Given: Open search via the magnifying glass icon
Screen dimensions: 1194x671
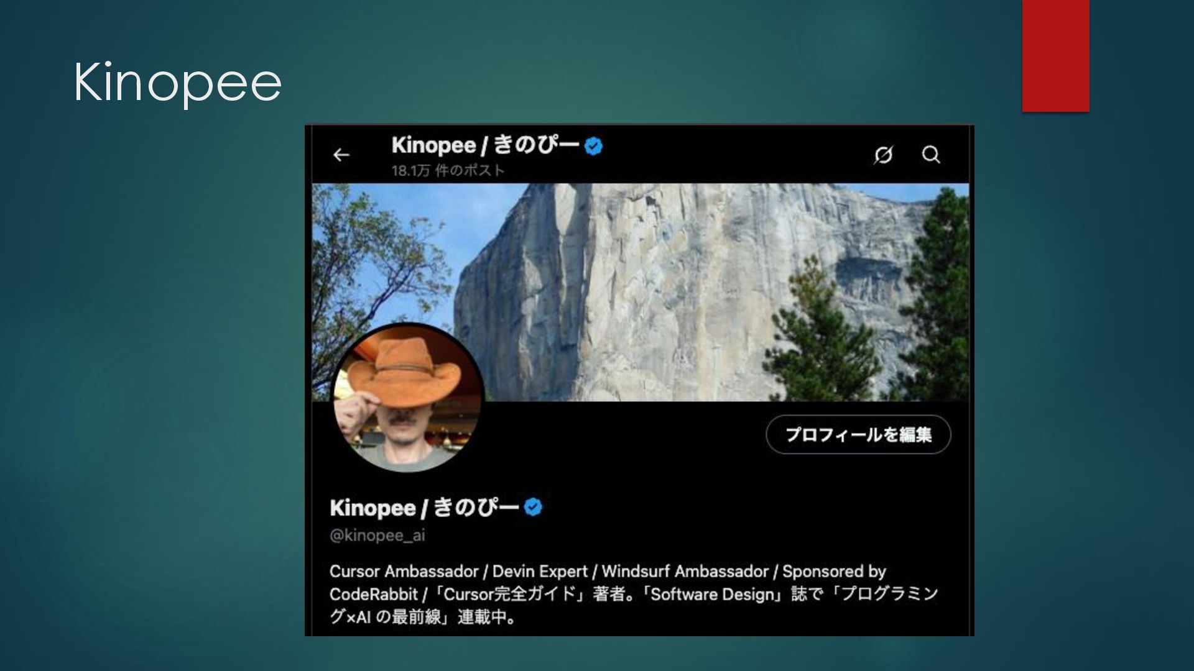Looking at the screenshot, I should (930, 155).
